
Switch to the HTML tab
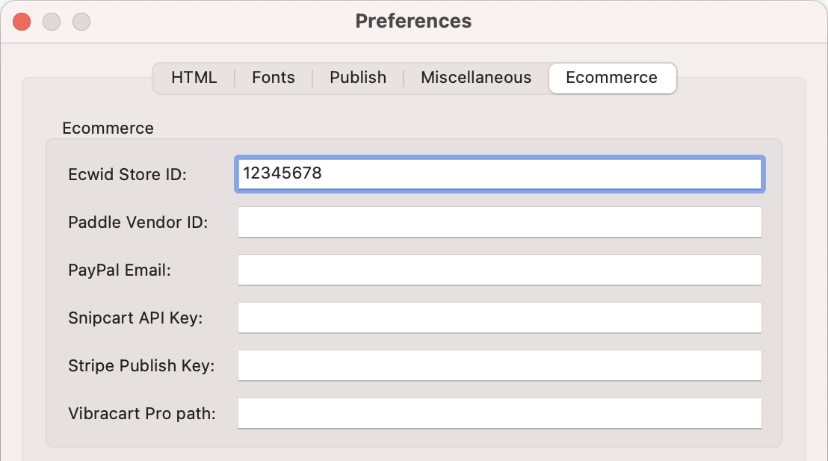[194, 78]
